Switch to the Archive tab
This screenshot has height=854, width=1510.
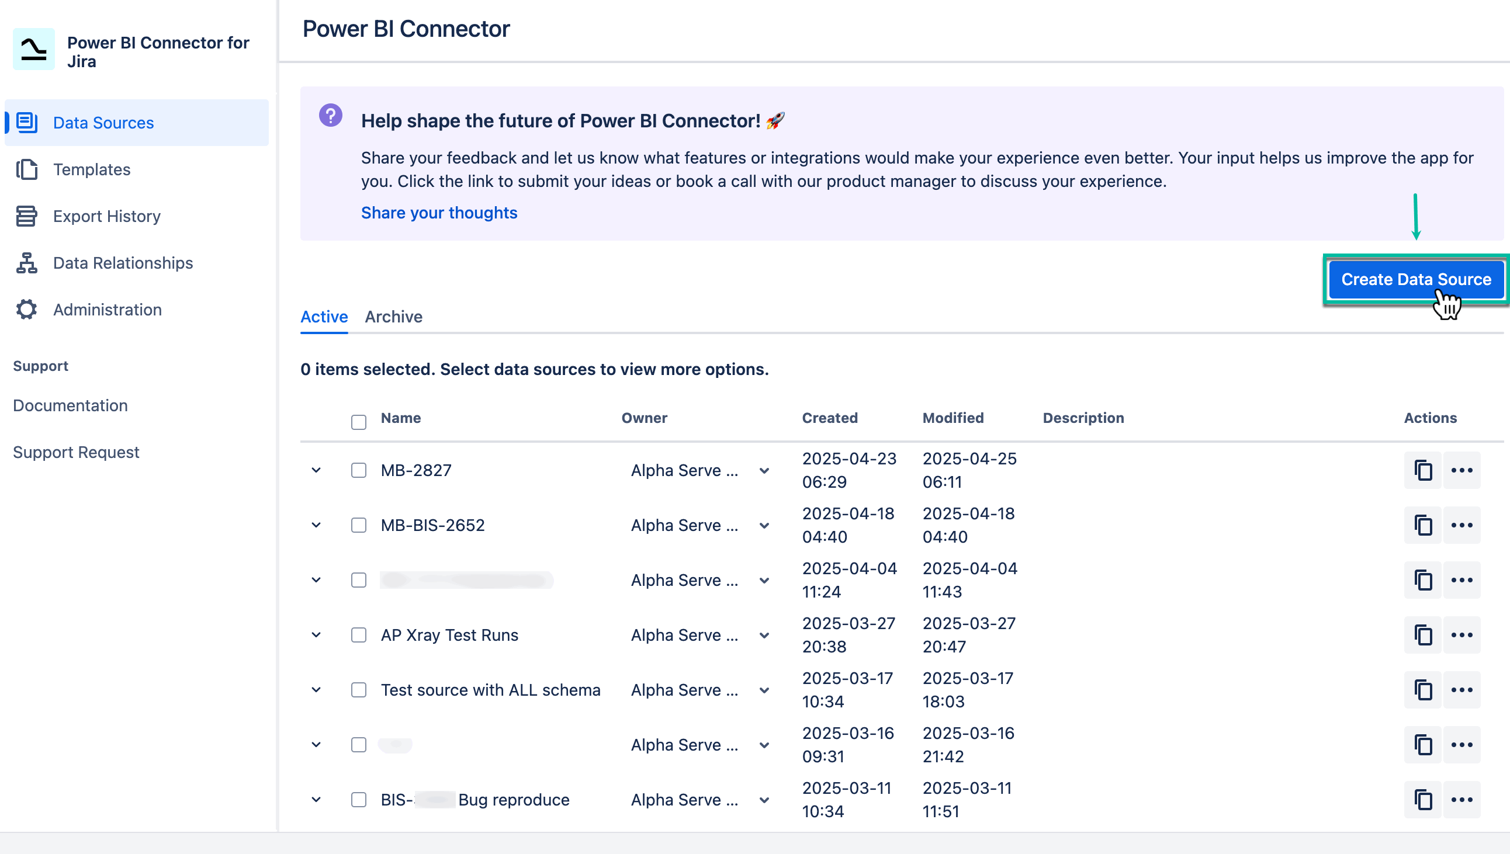(x=394, y=317)
